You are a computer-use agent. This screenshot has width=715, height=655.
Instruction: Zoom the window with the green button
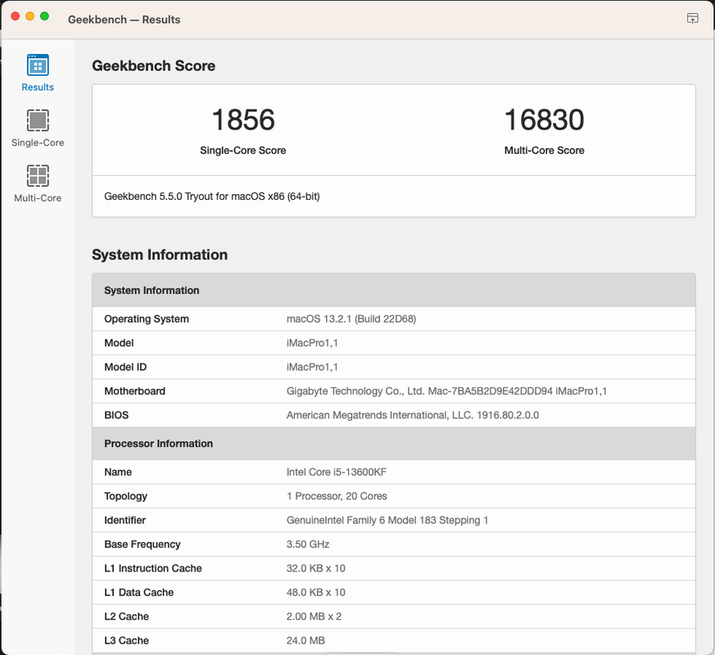(x=44, y=16)
